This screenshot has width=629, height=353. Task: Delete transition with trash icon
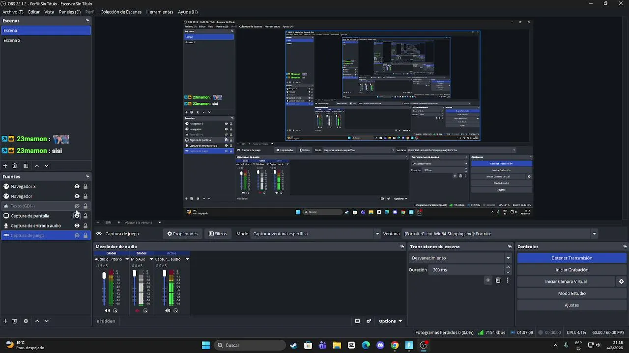click(498, 280)
